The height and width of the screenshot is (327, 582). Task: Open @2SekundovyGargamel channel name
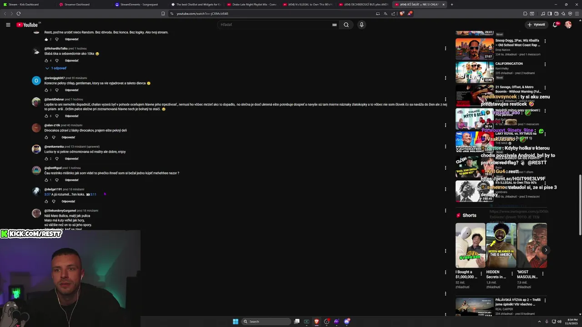coord(60,211)
